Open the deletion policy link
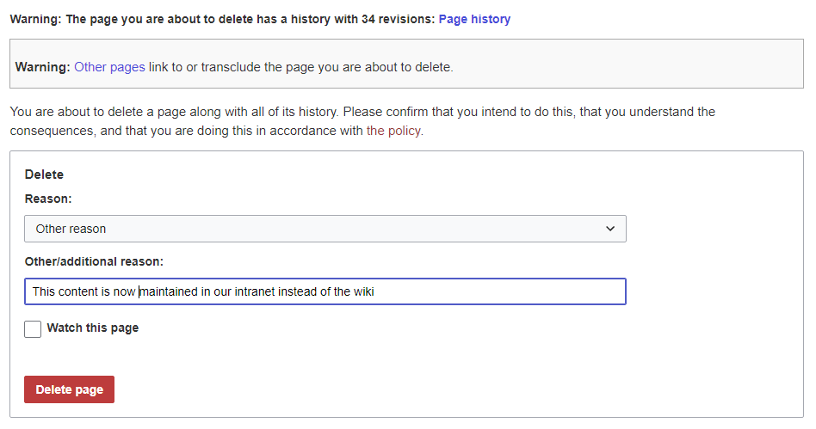816x429 pixels. (393, 132)
